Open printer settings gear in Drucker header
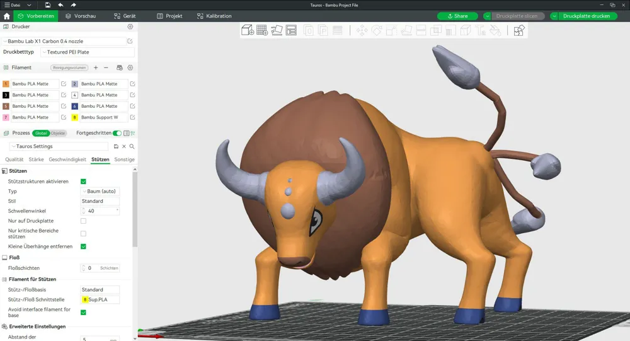Screen dimensions: 630x341 click(130, 26)
